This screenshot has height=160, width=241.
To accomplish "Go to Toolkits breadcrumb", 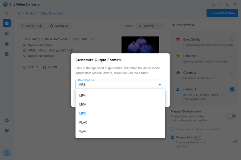I will point(31,13).
